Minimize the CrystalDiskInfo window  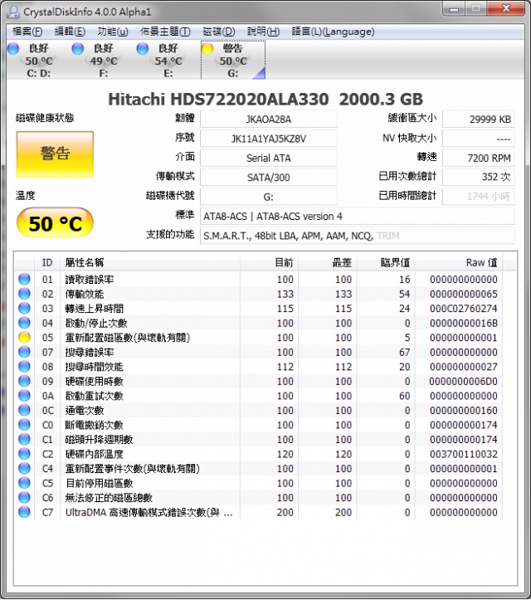(454, 8)
